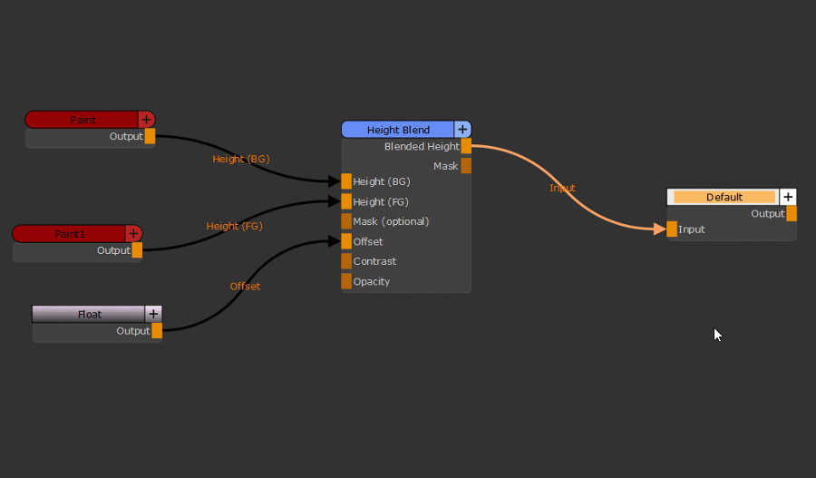Click the Height Blend plus button
Screen dimensions: 816x478
462,130
